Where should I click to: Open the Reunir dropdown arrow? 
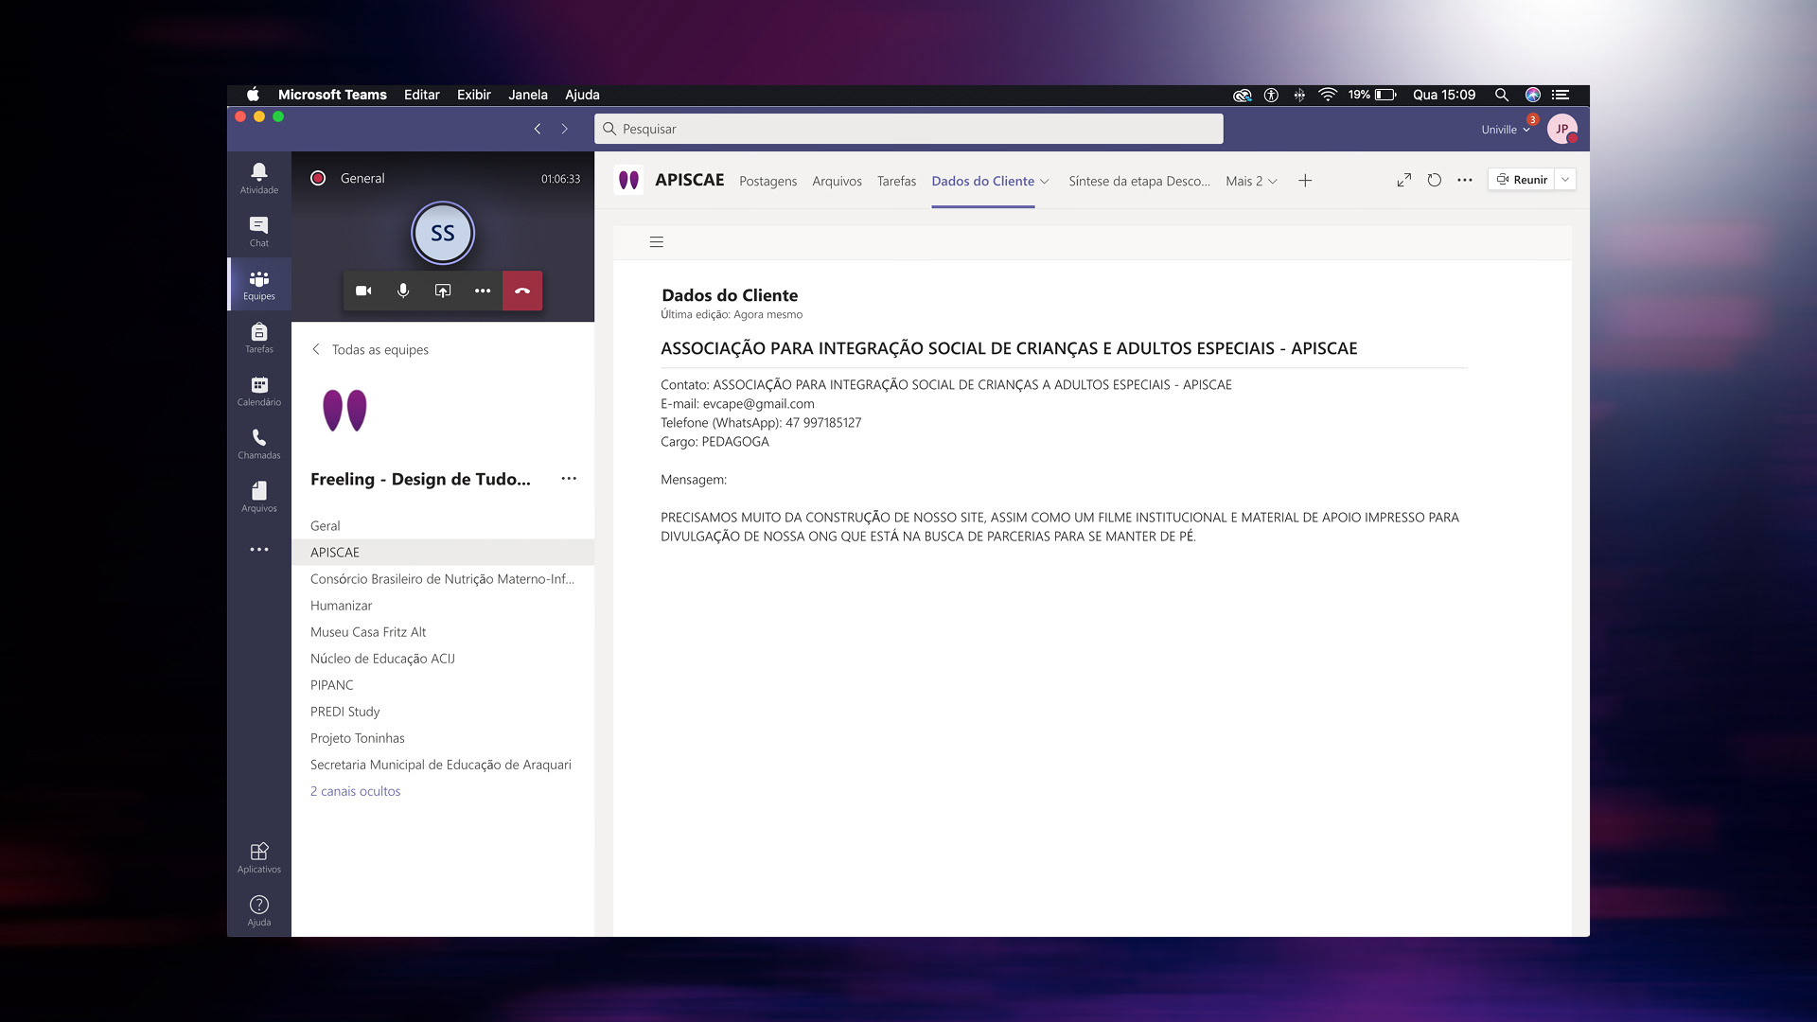coord(1565,180)
